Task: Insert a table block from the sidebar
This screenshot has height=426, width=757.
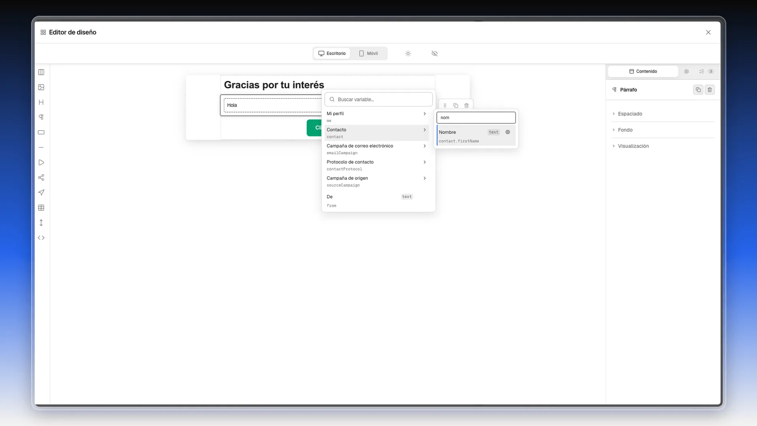Action: tap(41, 208)
